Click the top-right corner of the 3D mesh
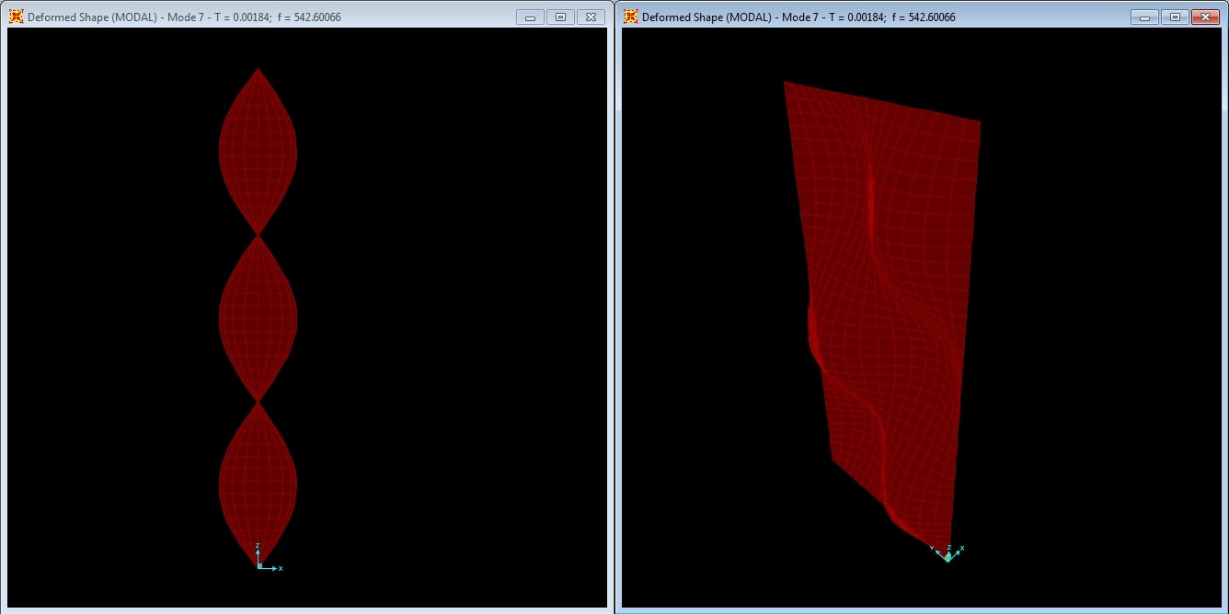The width and height of the screenshot is (1229, 614). pyautogui.click(x=979, y=122)
